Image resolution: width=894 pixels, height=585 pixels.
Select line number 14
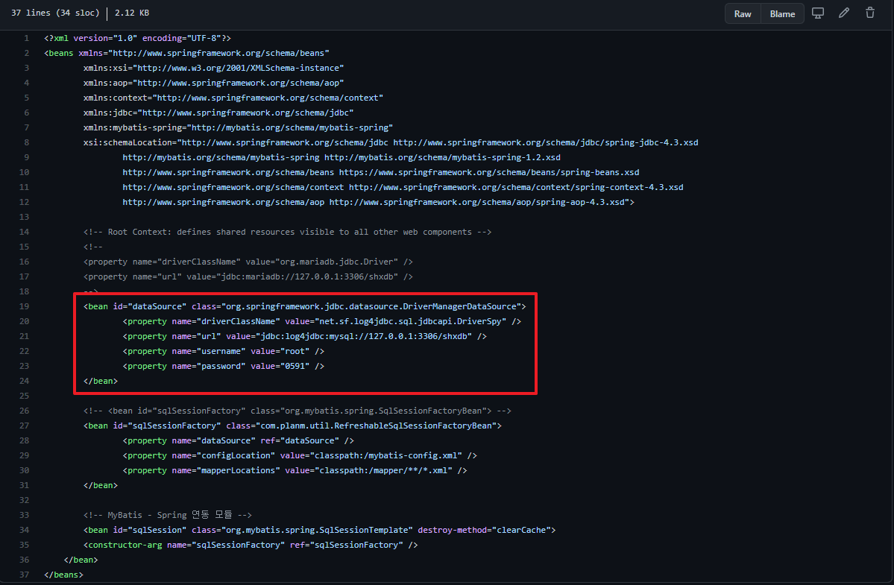pyautogui.click(x=24, y=232)
